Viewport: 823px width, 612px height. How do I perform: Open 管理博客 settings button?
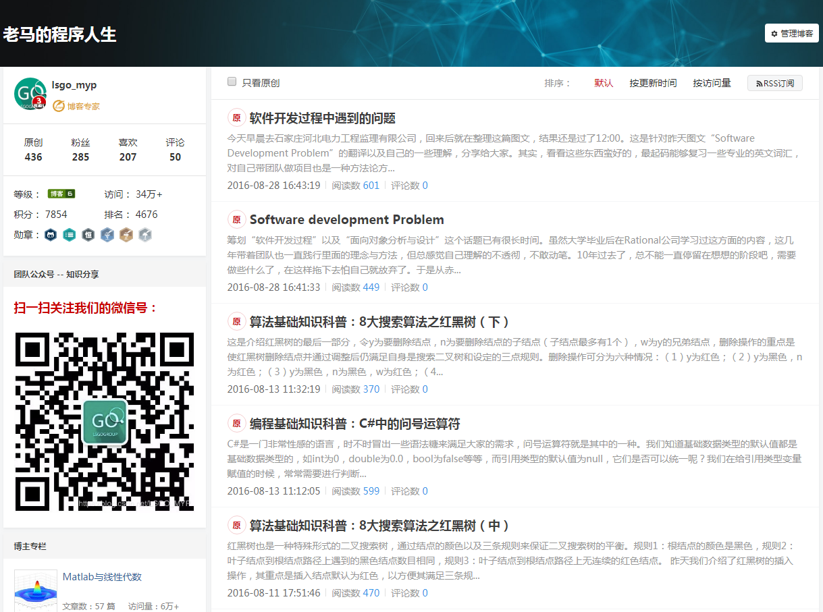coord(791,33)
